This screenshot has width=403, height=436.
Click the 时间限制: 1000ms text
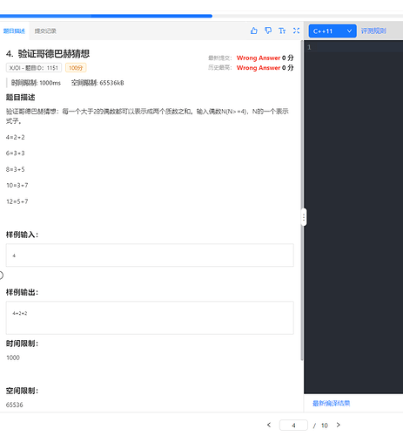36,83
